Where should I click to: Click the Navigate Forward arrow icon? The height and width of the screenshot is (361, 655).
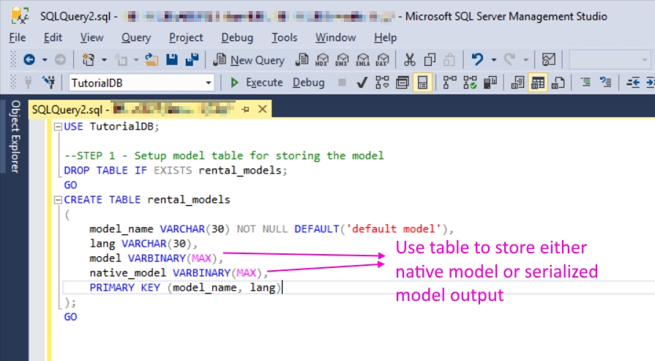(60, 60)
